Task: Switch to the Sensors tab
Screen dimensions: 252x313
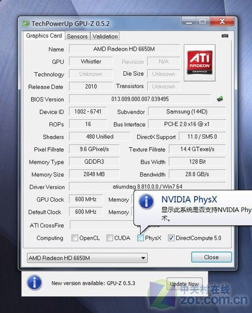Action: point(77,36)
